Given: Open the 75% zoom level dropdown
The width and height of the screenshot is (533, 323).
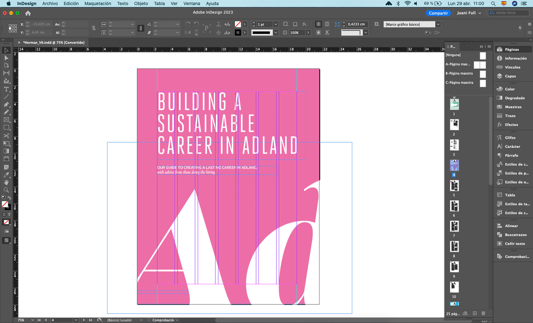Looking at the screenshot, I should click(x=32, y=320).
